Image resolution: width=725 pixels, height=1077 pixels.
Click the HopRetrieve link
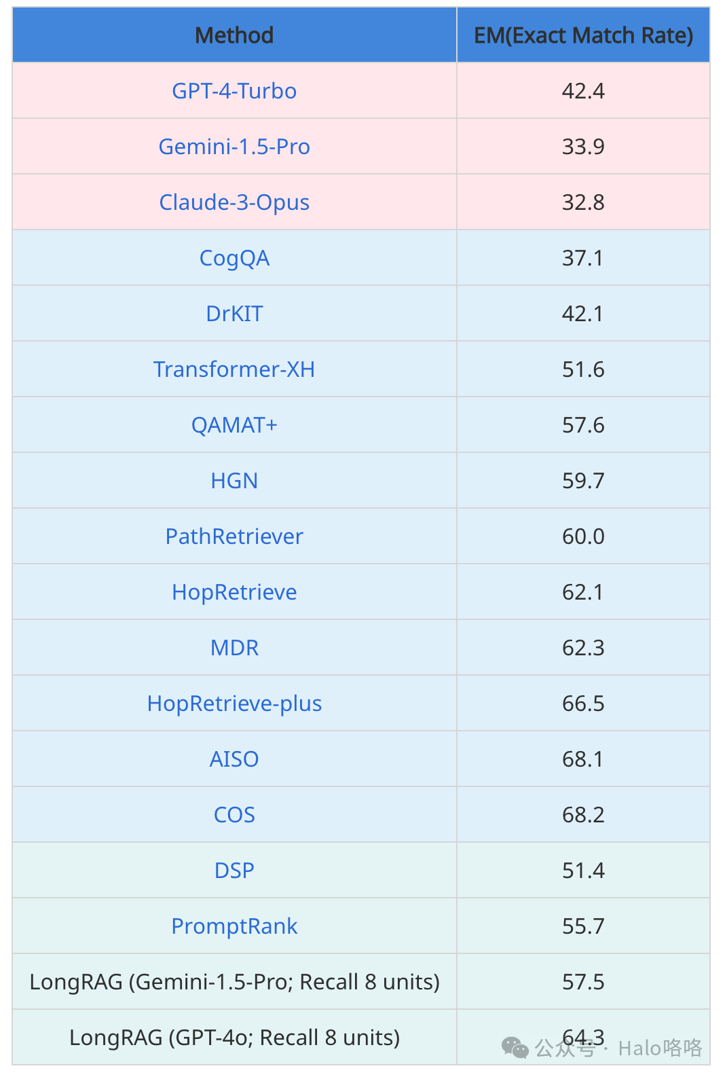(234, 592)
